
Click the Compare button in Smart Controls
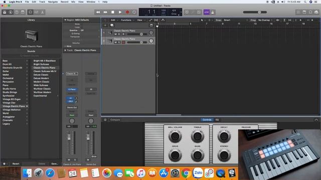pyautogui.click(x=115, y=120)
